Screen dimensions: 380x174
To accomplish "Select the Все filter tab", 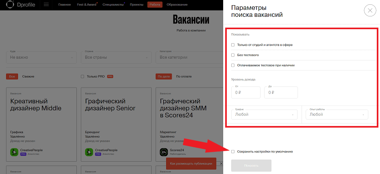I will (12, 76).
